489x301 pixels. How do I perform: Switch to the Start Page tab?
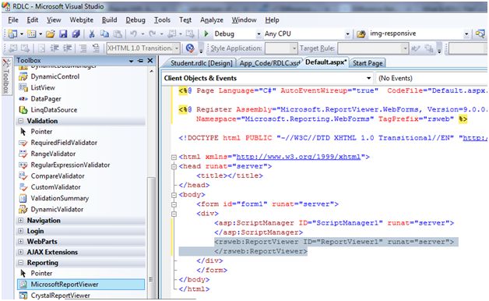(368, 63)
